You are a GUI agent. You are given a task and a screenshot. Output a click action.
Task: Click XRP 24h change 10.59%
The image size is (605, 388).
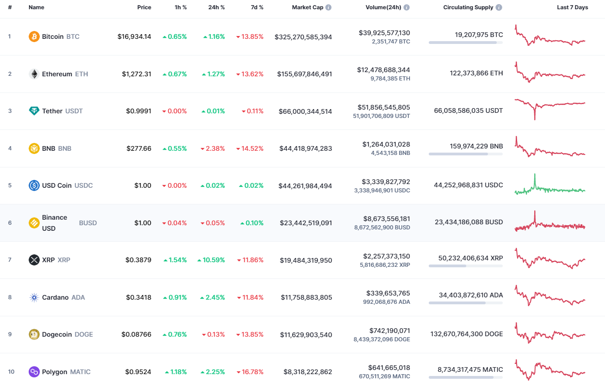[211, 260]
